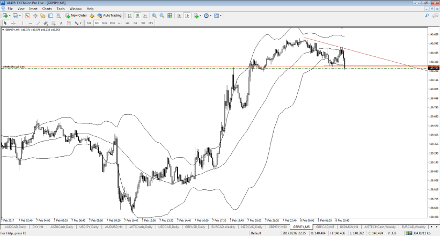The image size is (440, 236).
Task: Tile chart windows
Action: (170, 16)
